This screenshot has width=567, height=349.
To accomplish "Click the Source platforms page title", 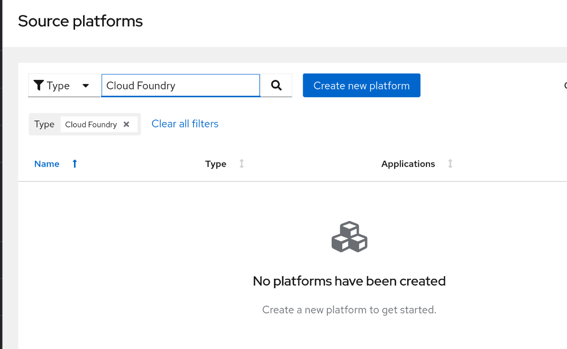I will click(80, 21).
